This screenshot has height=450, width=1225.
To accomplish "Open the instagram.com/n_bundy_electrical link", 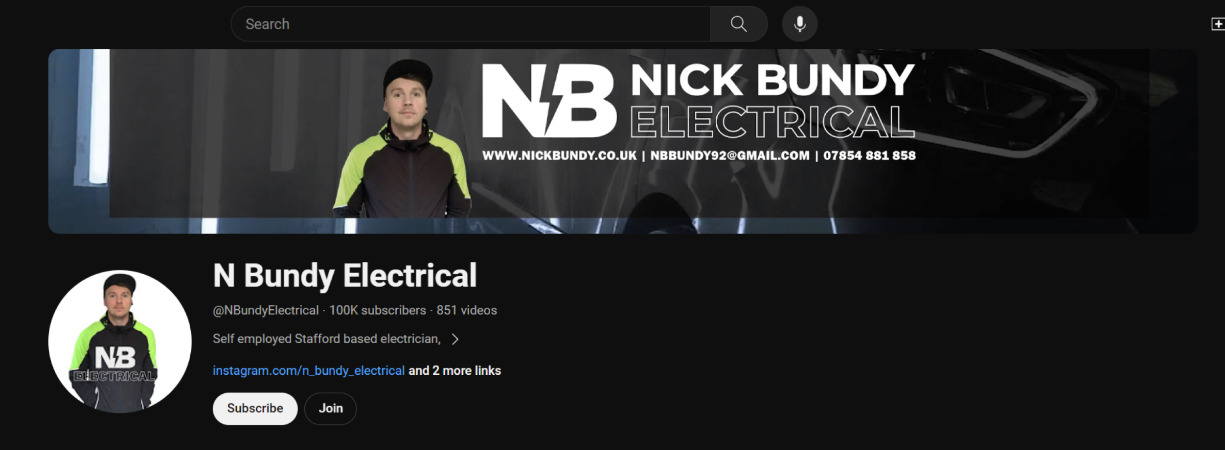I will point(309,370).
